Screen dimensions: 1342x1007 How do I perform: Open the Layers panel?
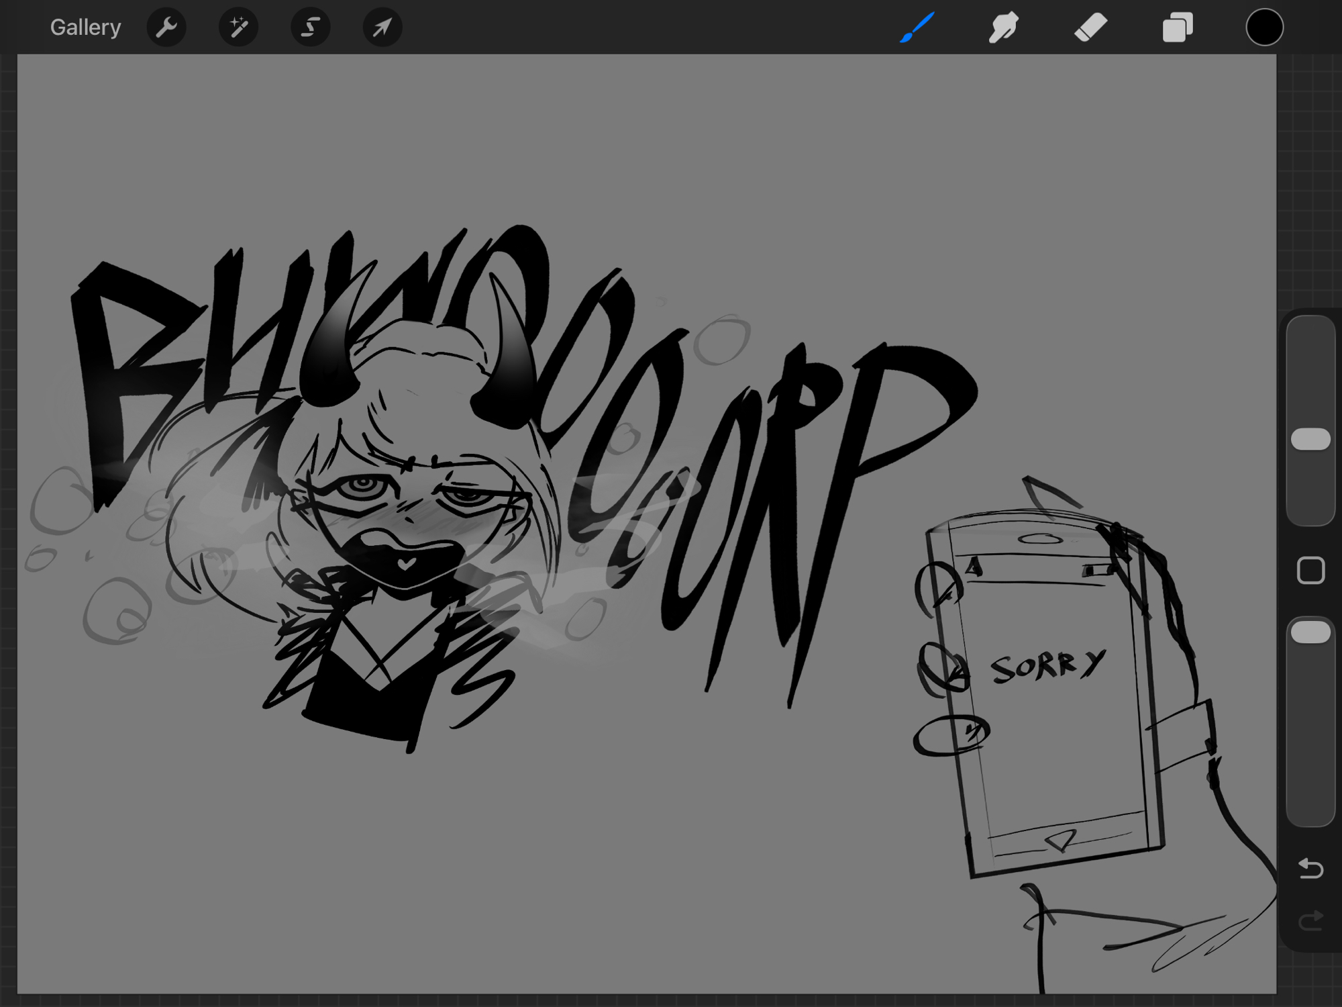(x=1178, y=28)
